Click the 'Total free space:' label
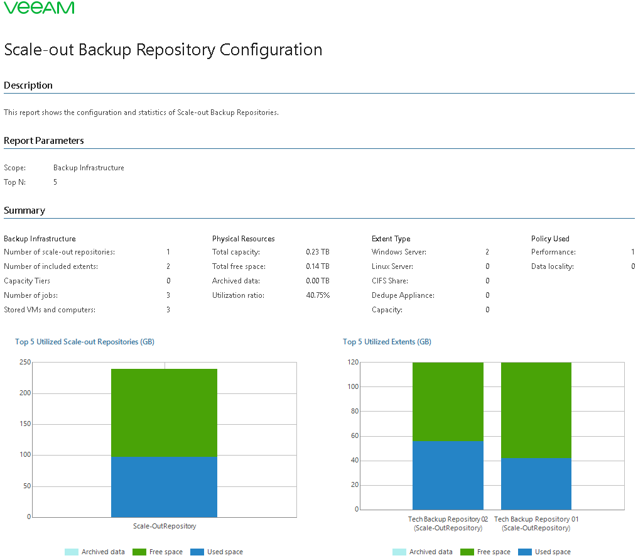The height and width of the screenshot is (558, 638). tap(239, 266)
